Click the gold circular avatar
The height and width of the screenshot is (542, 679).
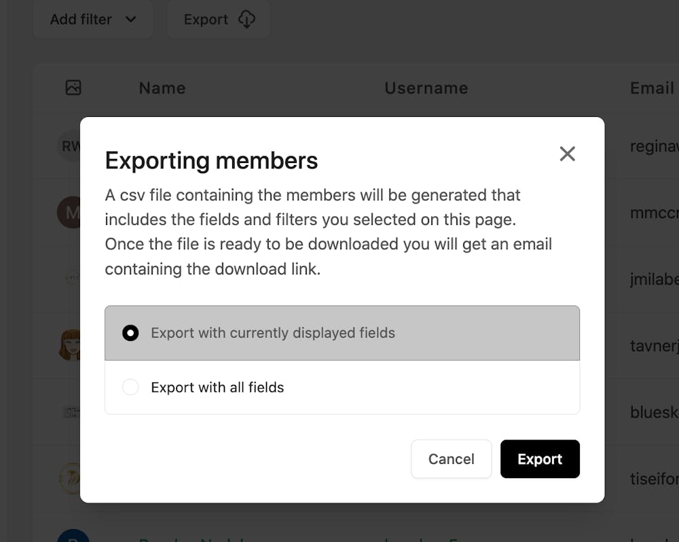pos(70,478)
